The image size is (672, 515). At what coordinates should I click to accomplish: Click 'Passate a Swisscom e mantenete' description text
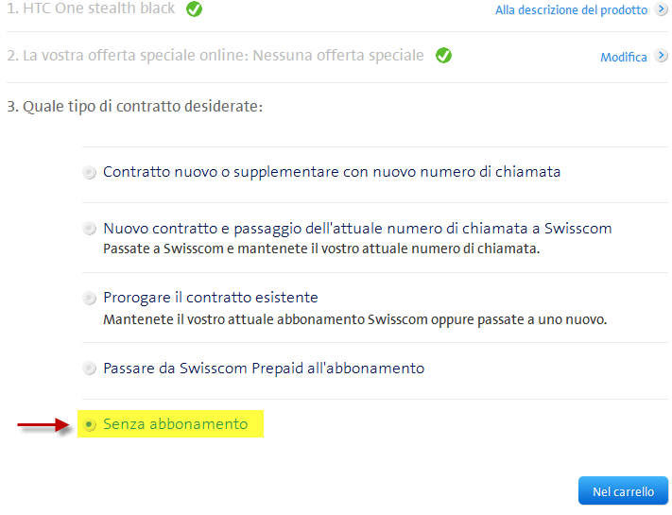click(321, 249)
